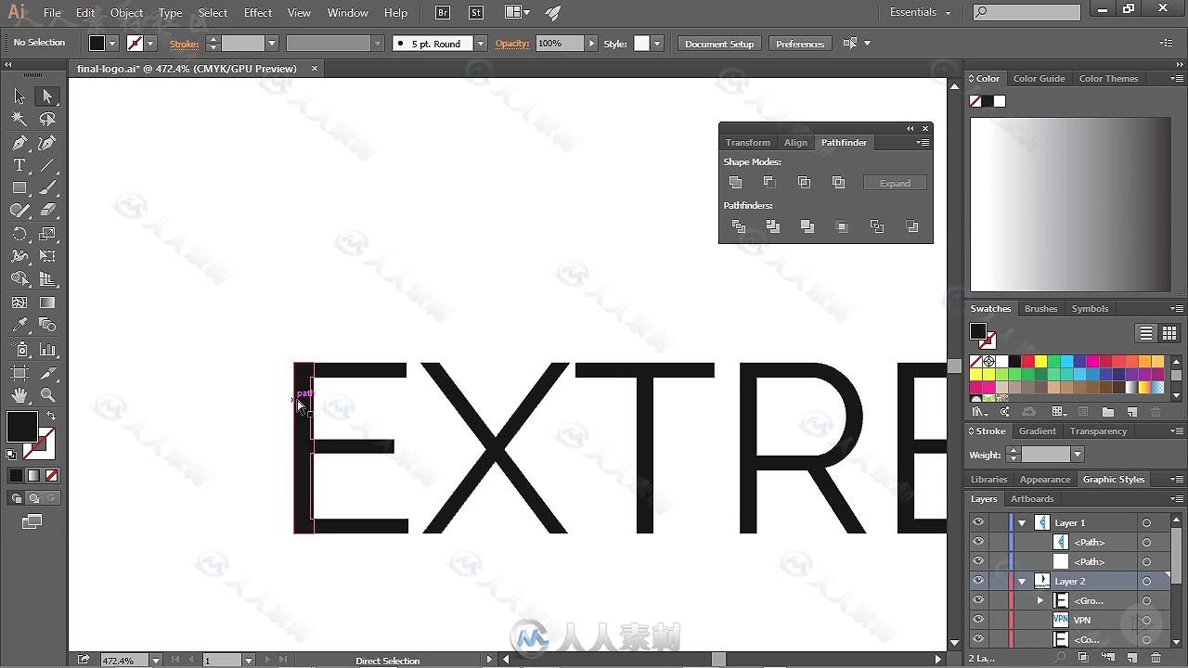Click the Preferences button
Image resolution: width=1188 pixels, height=668 pixels.
(x=800, y=44)
